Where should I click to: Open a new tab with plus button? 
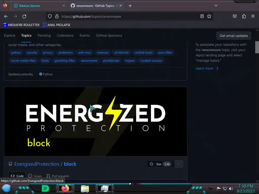point(130,6)
